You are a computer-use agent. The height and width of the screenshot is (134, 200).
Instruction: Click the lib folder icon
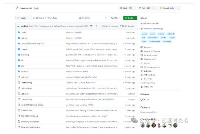pos(19,60)
